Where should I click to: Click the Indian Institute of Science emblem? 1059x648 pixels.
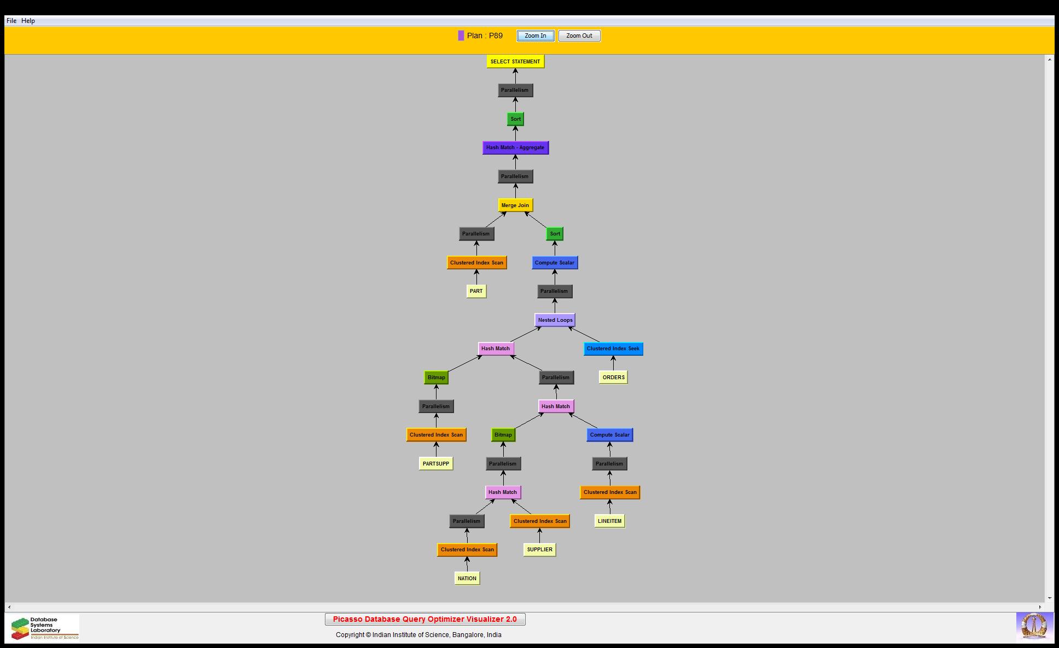(x=1034, y=626)
